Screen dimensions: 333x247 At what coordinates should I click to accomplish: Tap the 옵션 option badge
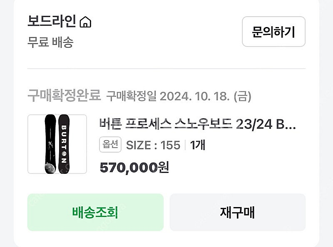tap(110, 145)
